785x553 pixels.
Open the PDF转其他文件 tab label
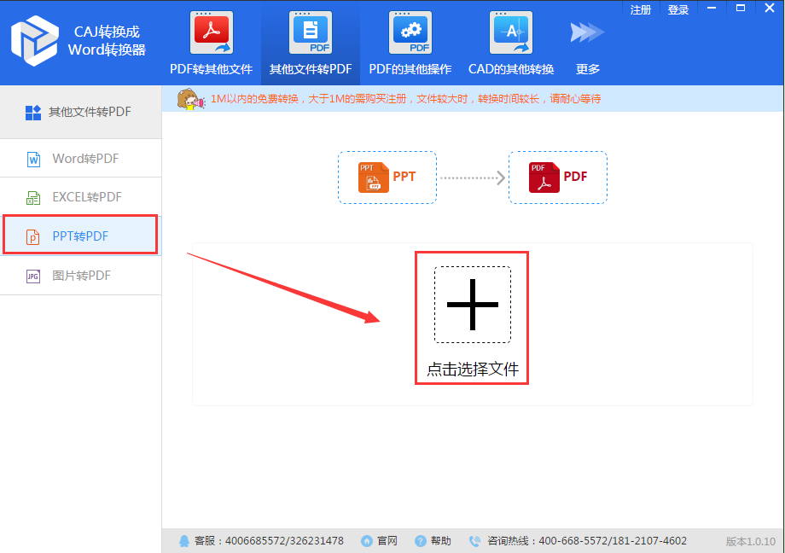(x=212, y=69)
